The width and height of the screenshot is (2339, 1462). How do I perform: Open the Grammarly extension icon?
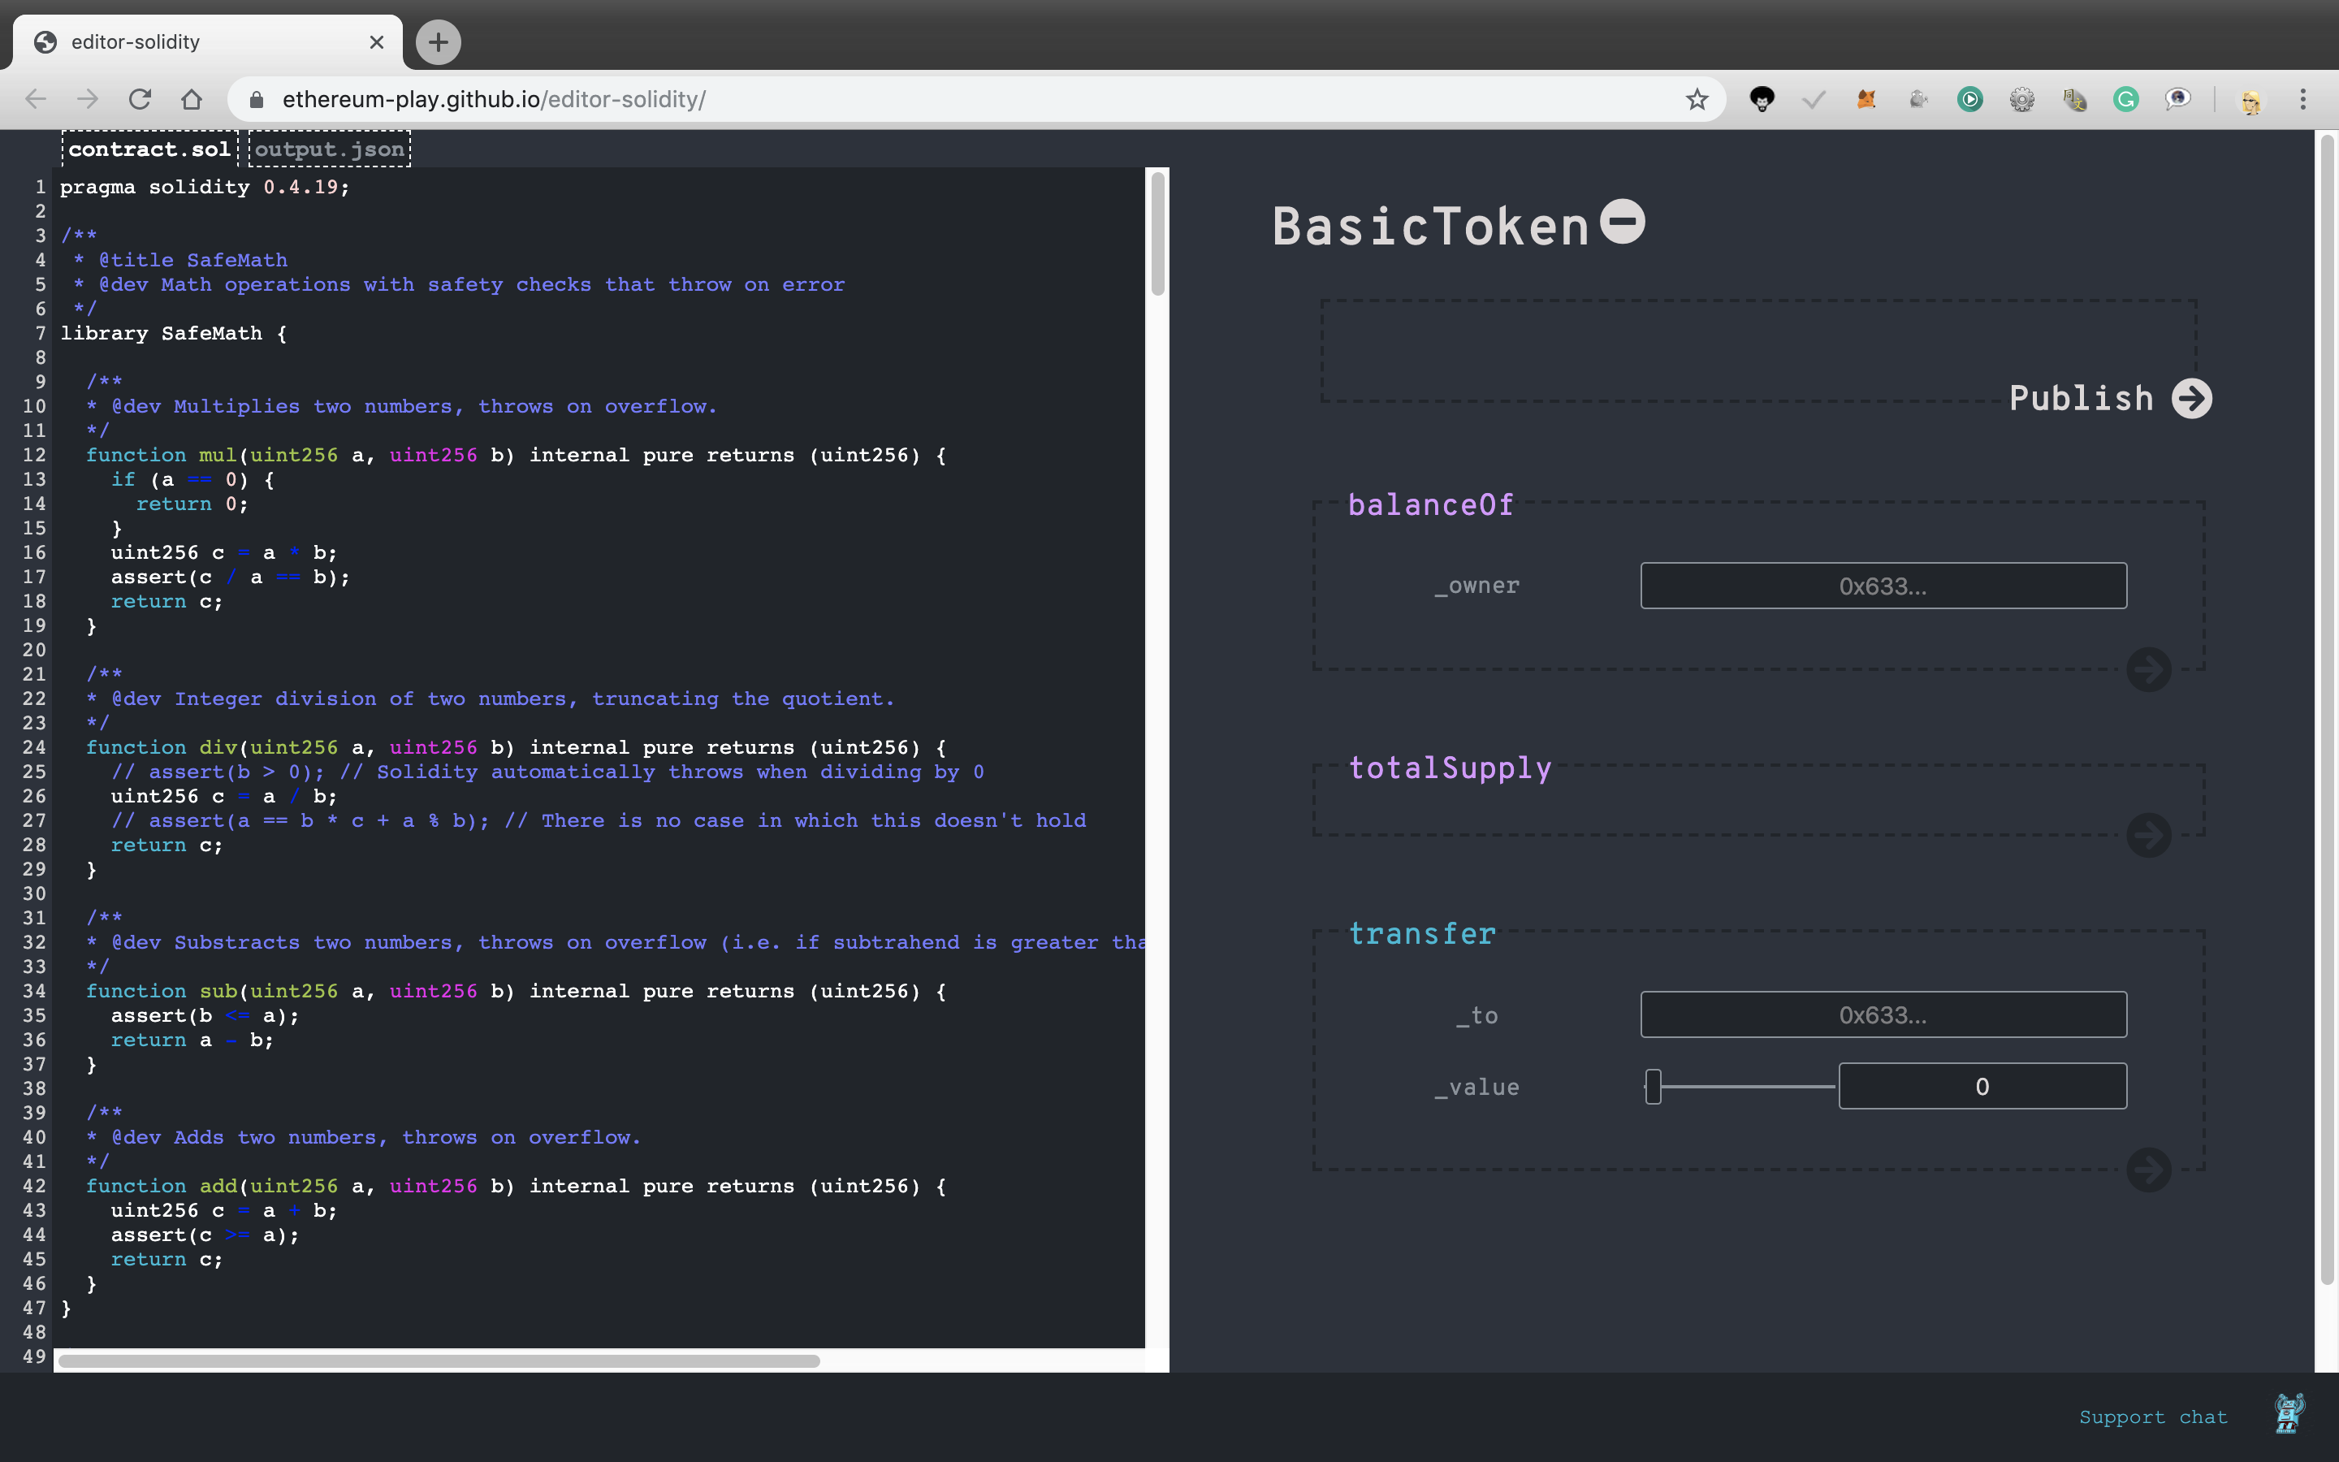tap(2125, 98)
